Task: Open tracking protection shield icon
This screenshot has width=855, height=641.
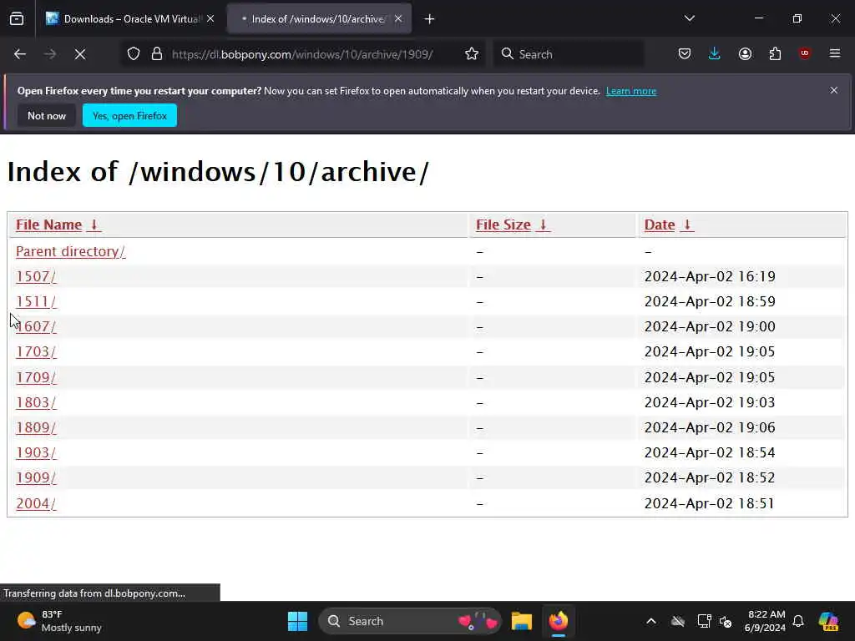Action: [134, 54]
